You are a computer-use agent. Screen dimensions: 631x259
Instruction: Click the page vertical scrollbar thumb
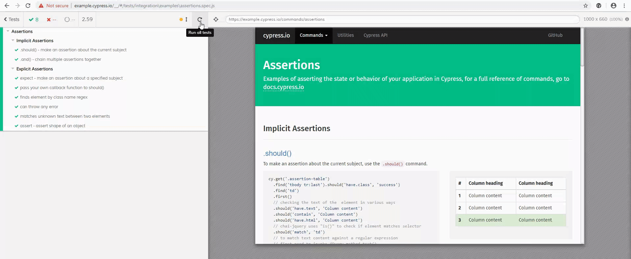point(582,47)
